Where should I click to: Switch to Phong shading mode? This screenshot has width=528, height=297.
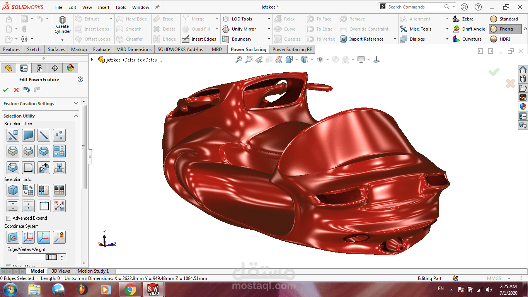(506, 29)
